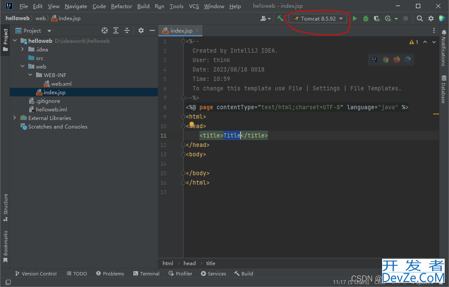Screen dimensions: 449x287
Task: Open the File menu
Action: point(24,6)
